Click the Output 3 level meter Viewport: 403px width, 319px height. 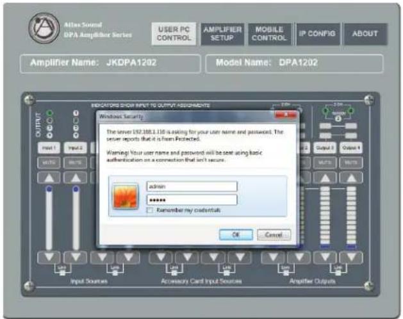click(325, 217)
